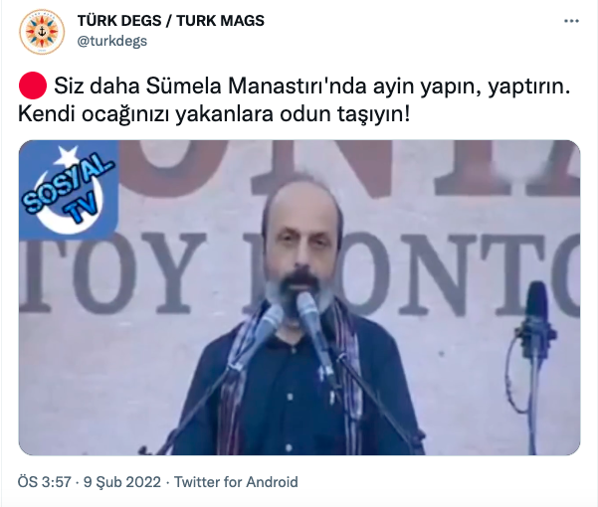The width and height of the screenshot is (598, 507).
Task: Click the Sosyal TV logo watermark
Action: pyautogui.click(x=69, y=189)
